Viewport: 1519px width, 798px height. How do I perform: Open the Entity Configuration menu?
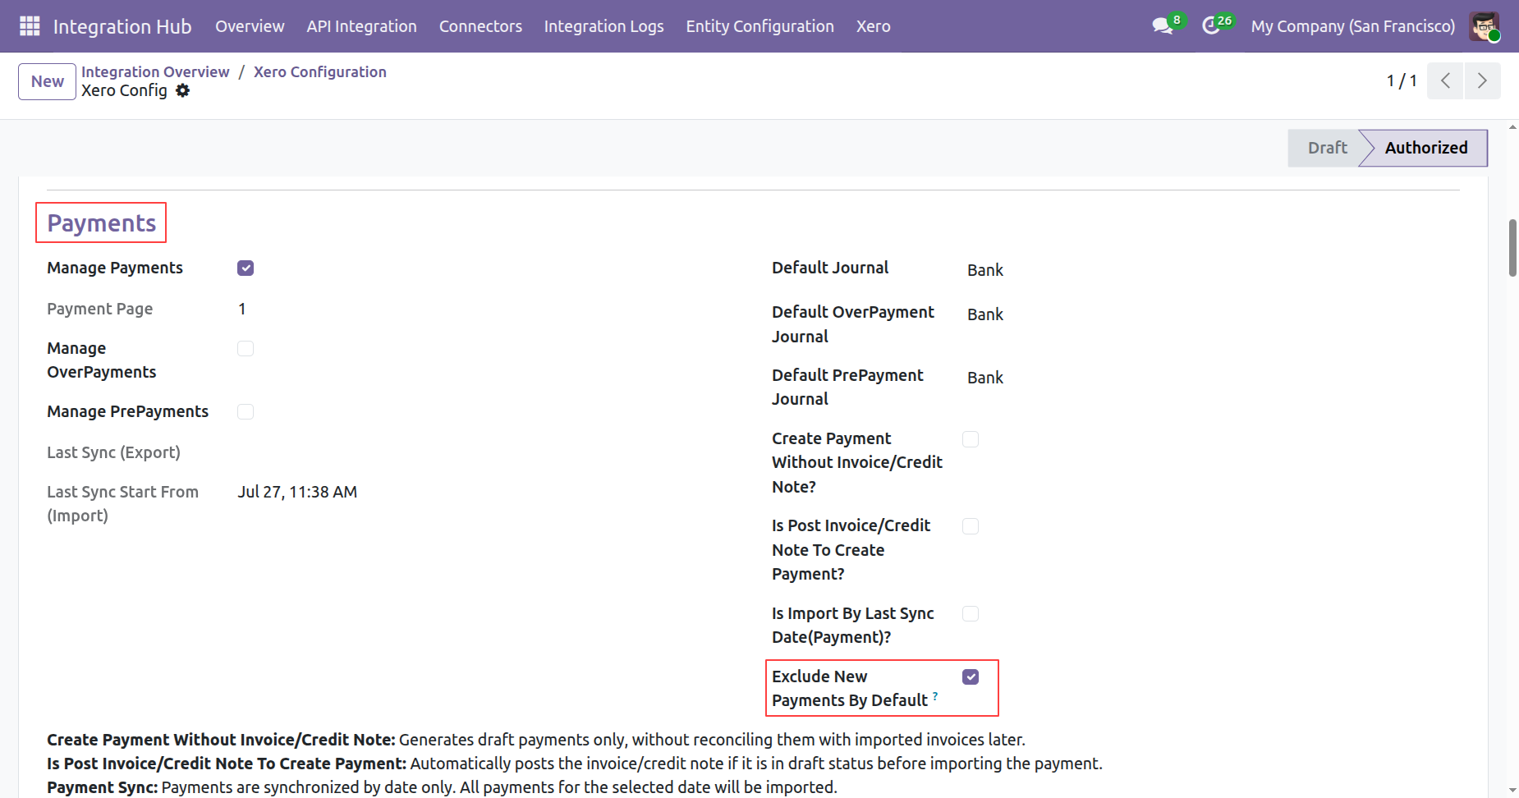[x=759, y=26]
